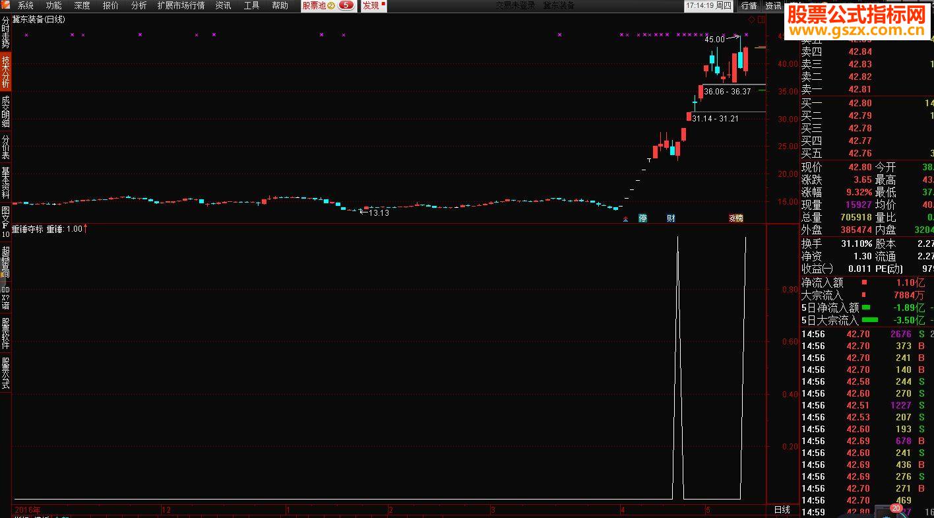Click the orange app logo icon

tap(5, 5)
